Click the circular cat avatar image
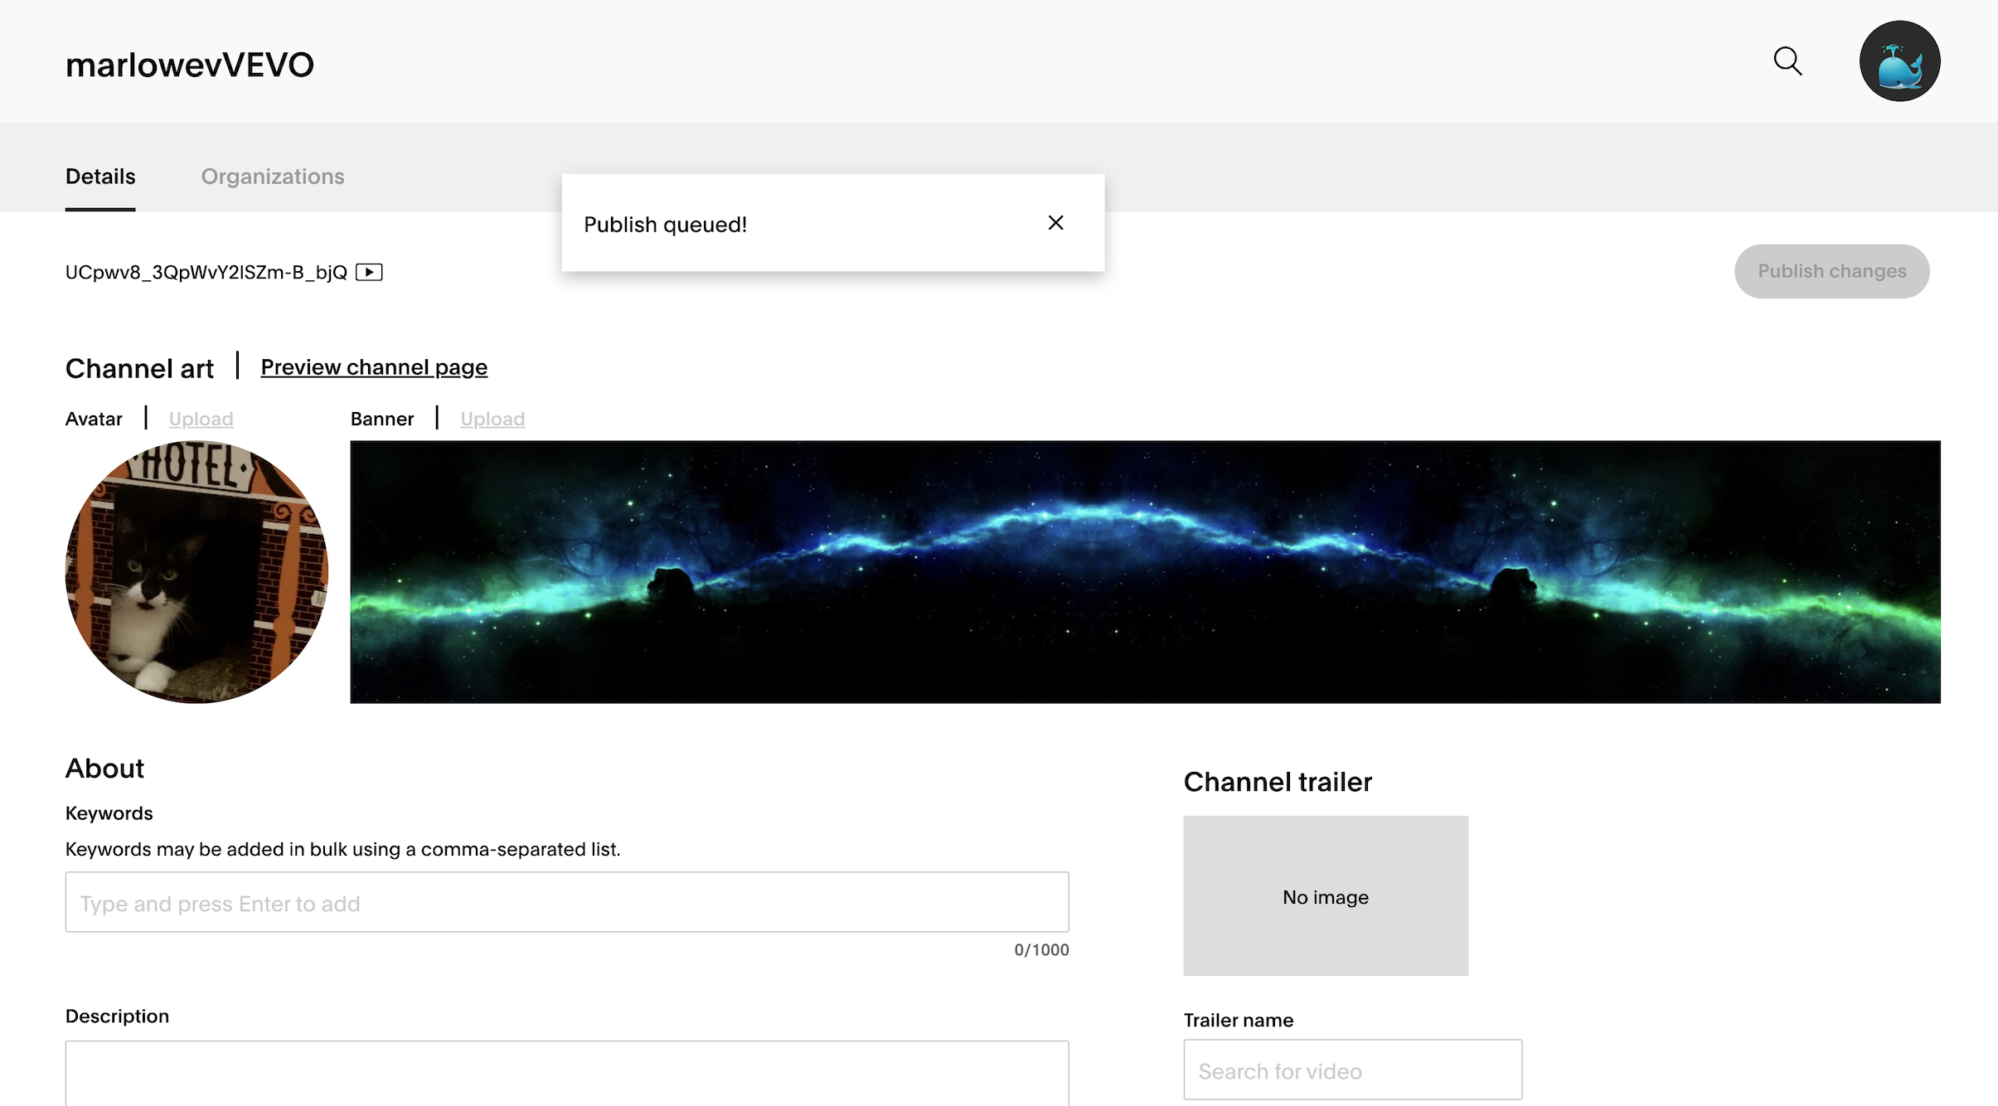Screen dimensions: 1998x1106 tap(196, 572)
